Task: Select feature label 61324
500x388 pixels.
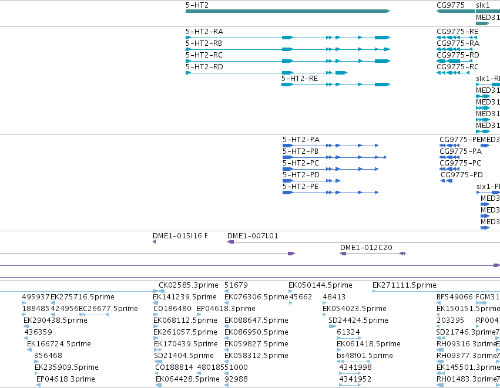Action: click(x=348, y=332)
